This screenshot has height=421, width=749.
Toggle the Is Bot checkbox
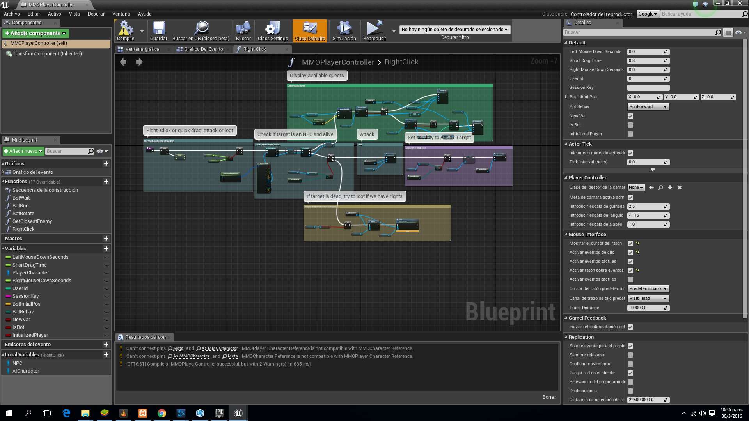pos(630,125)
